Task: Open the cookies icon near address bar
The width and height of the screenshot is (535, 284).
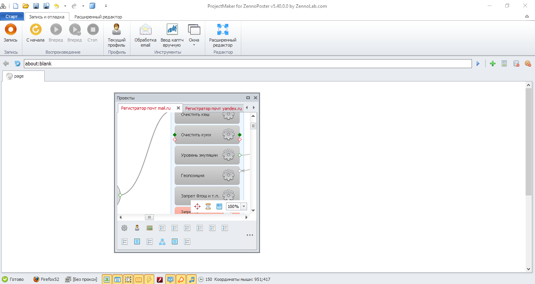Action: (528, 63)
